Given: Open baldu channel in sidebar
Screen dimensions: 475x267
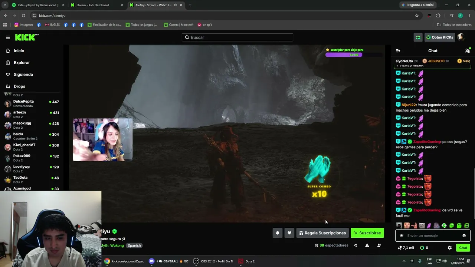Looking at the screenshot, I should point(32,136).
